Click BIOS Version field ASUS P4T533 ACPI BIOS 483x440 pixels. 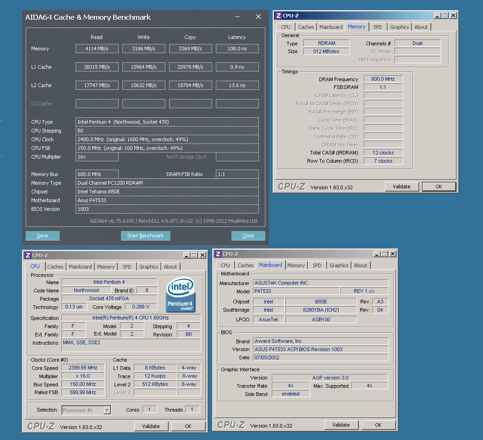point(321,349)
